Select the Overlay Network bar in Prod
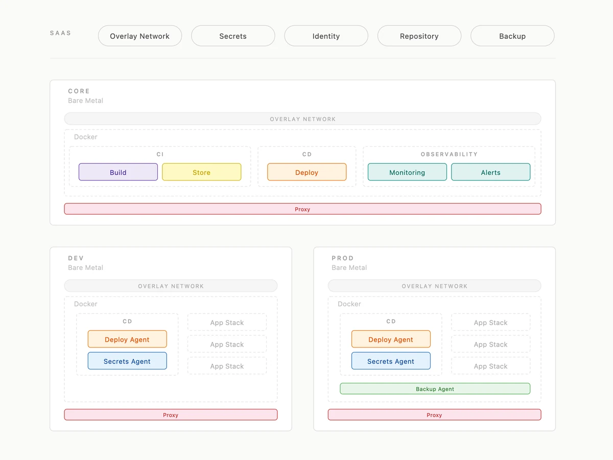Screen dimensions: 613x460 [x=434, y=286]
